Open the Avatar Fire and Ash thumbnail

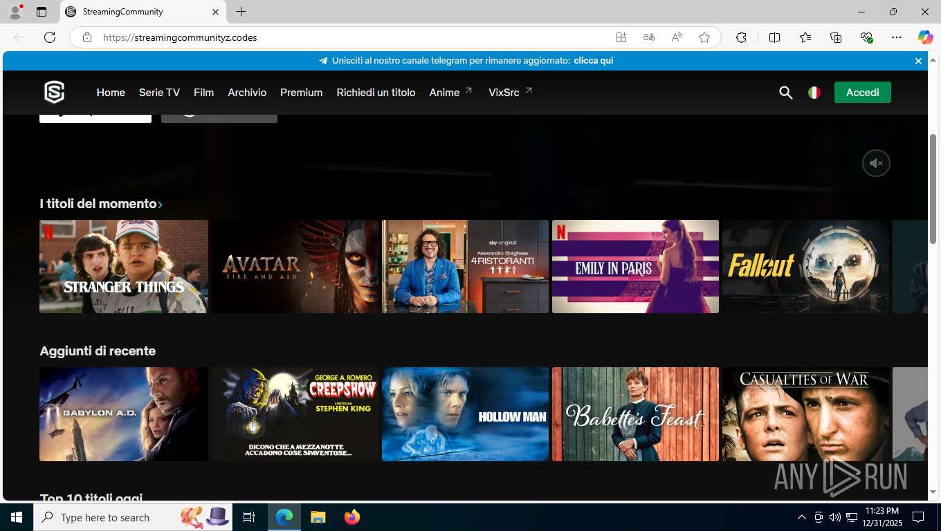pos(295,267)
